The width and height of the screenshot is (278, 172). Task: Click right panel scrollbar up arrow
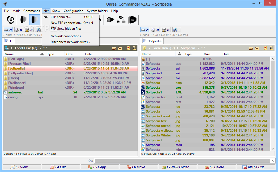click(x=272, y=59)
